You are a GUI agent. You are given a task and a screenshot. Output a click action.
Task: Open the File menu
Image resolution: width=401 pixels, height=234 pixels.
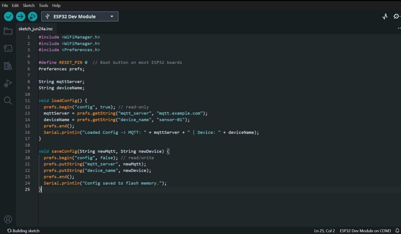[5, 5]
